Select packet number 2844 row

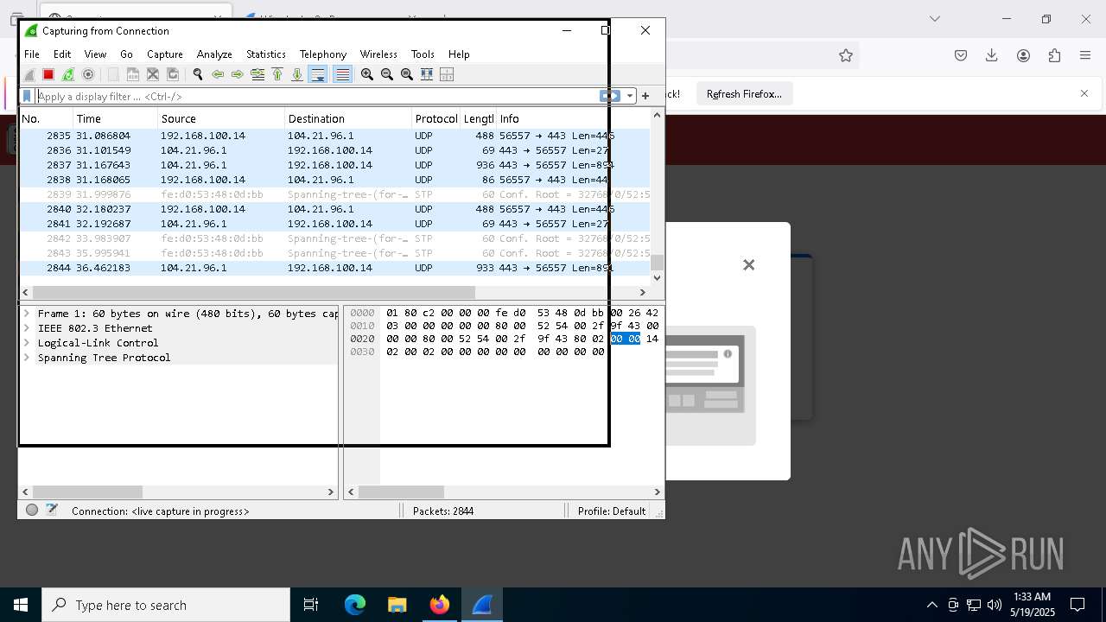[x=334, y=268]
